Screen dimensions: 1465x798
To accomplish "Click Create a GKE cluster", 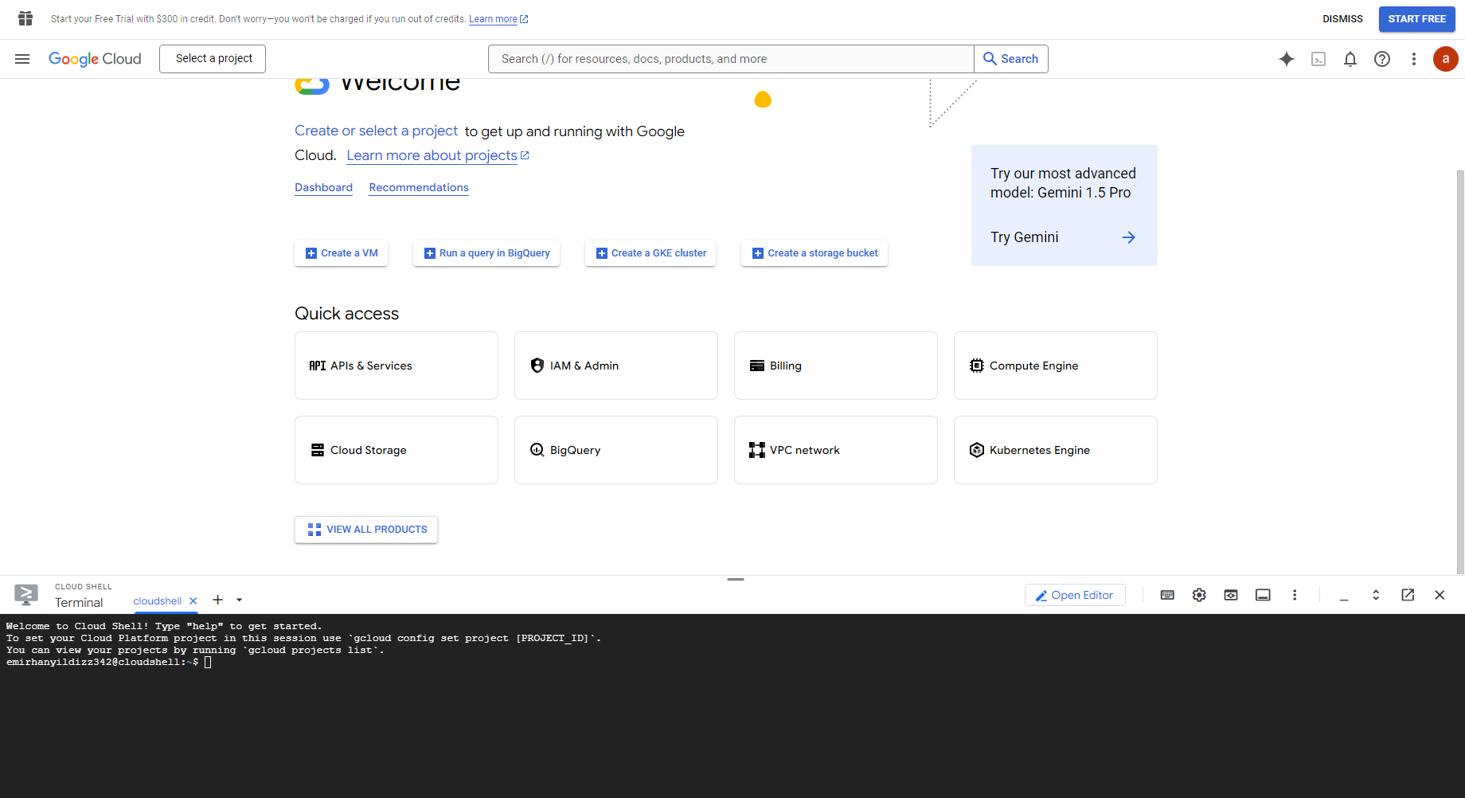I will click(650, 253).
